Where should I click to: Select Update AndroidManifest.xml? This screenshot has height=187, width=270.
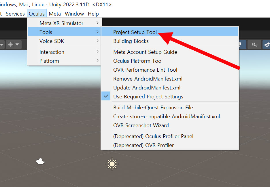tap(170, 88)
